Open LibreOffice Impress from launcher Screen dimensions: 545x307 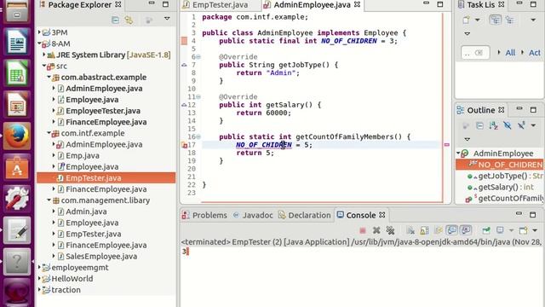[17, 105]
